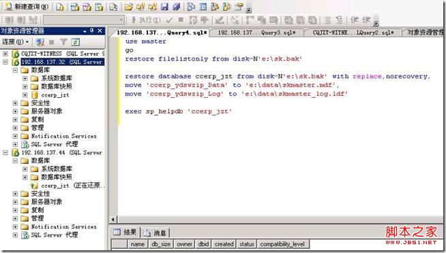This screenshot has width=446, height=253.
Task: Open a new Database Engine Query
Action: coord(60,7)
